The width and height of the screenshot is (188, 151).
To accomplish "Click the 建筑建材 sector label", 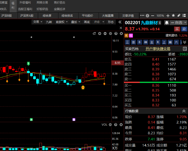I will [x=172, y=35].
